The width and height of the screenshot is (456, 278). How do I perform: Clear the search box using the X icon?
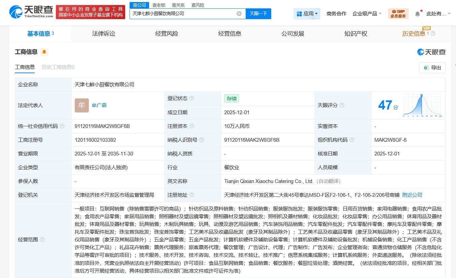239,13
